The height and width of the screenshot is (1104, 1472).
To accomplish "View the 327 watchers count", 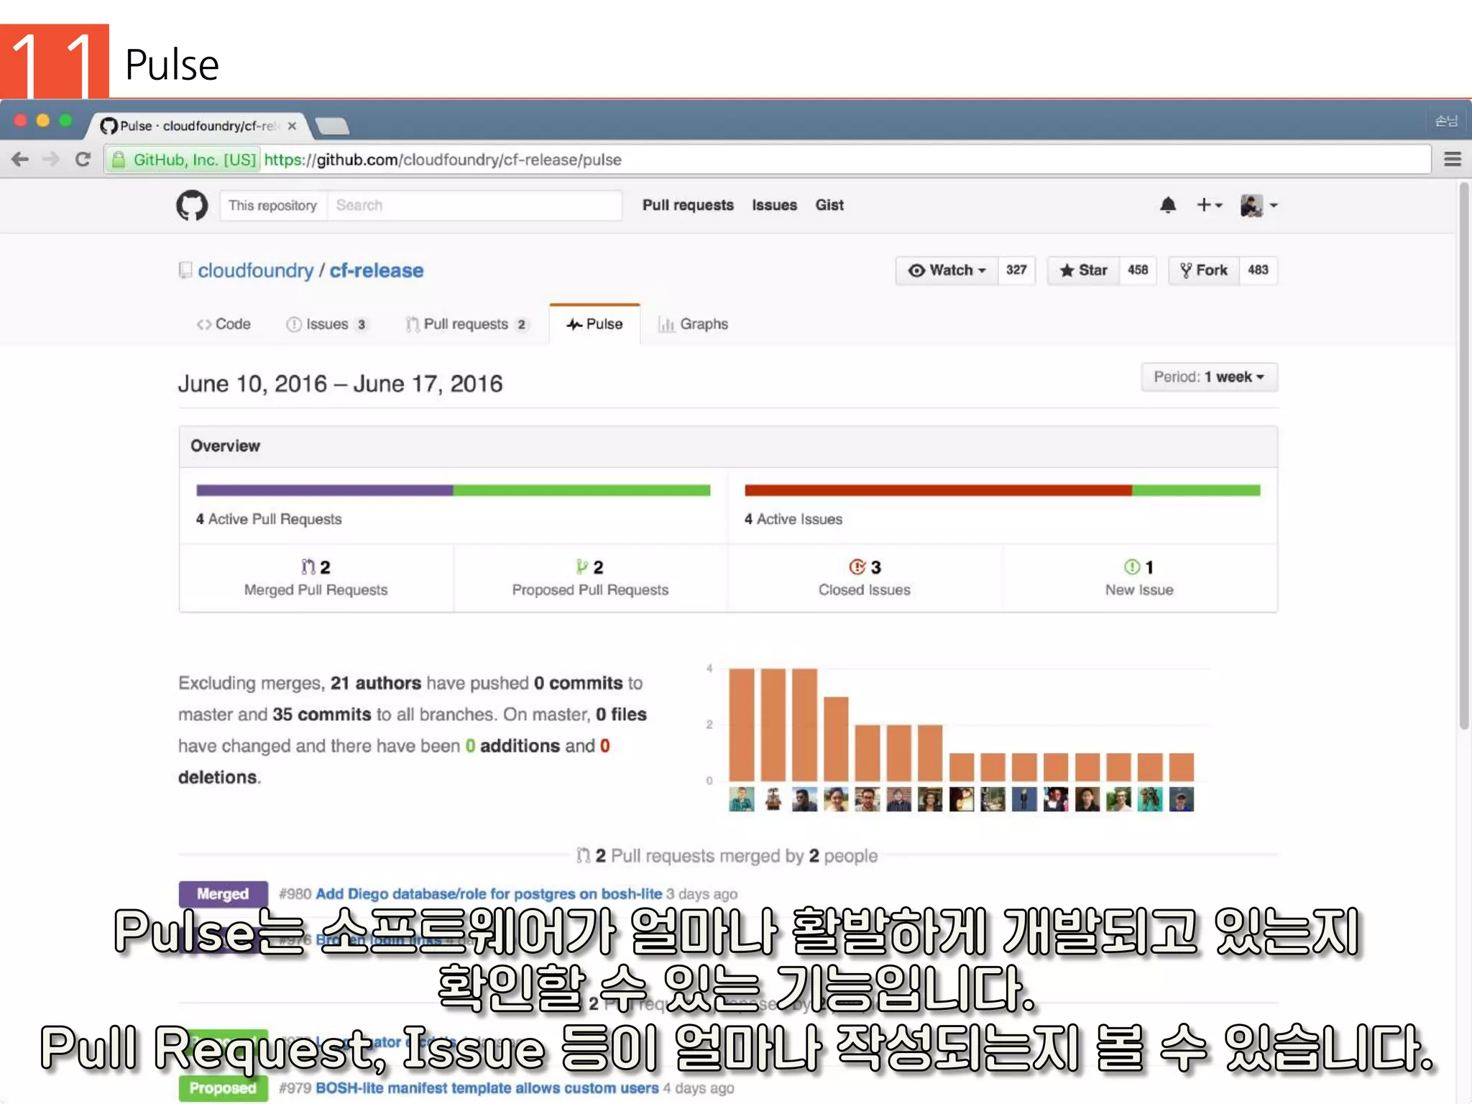I will tap(1016, 270).
